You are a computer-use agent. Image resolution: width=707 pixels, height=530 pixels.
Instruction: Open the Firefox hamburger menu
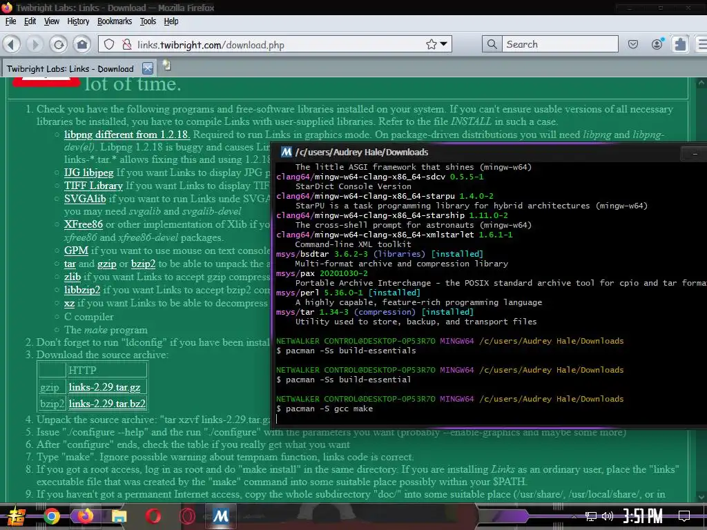[x=701, y=44]
